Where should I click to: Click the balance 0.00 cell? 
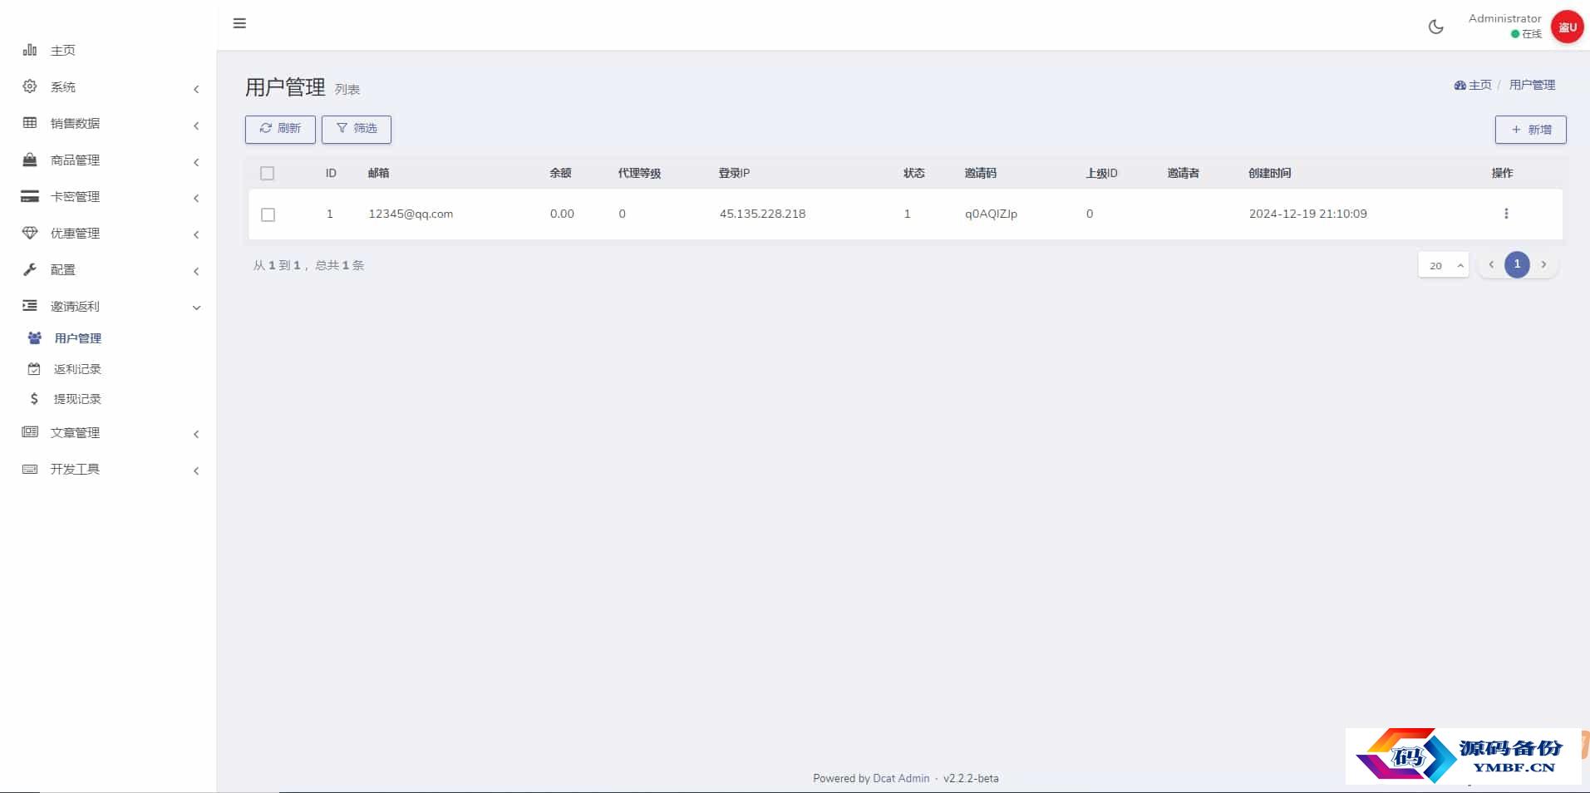(x=562, y=214)
